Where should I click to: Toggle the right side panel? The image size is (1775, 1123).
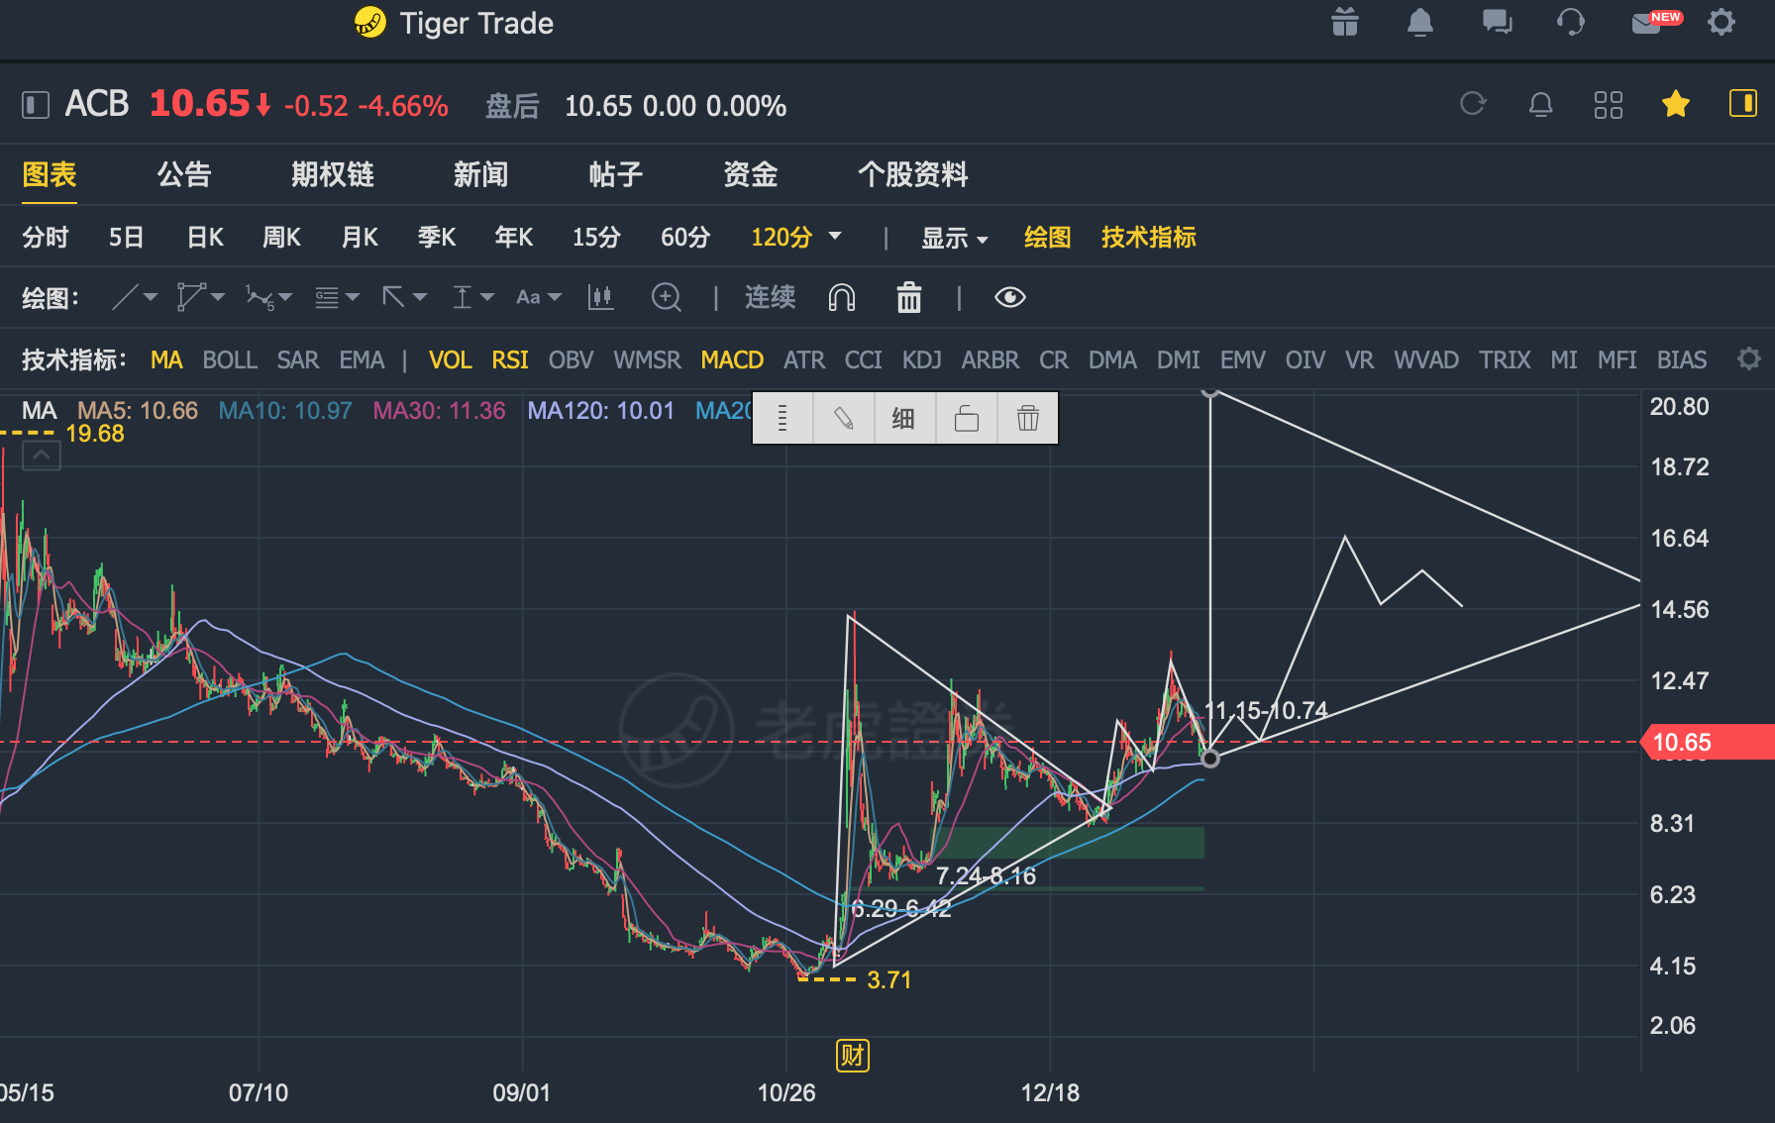[x=1743, y=103]
